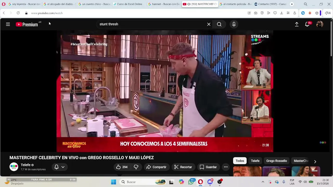The height and width of the screenshot is (187, 333).
Task: Switch to 'Curso de Excel Online' tab
Action: pos(129,4)
